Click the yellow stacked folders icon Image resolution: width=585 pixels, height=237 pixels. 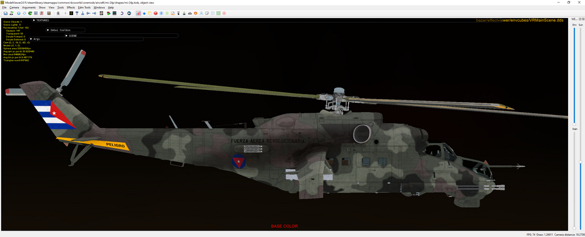click(150, 13)
